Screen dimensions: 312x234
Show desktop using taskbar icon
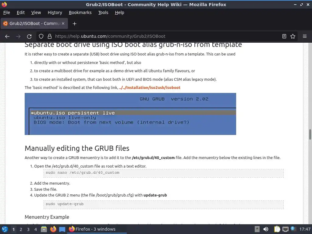pos(62,229)
